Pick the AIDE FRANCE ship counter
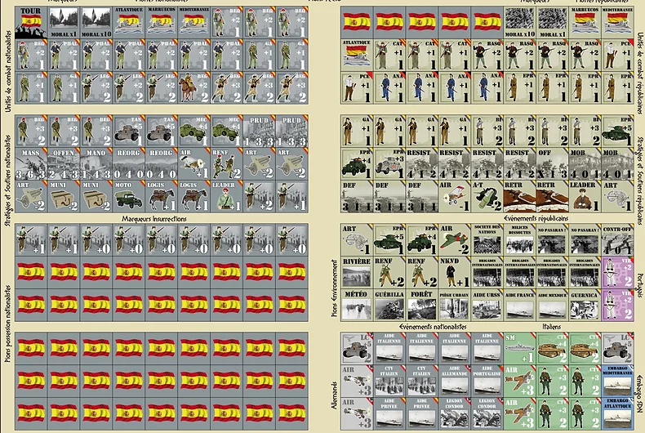 (520, 305)
